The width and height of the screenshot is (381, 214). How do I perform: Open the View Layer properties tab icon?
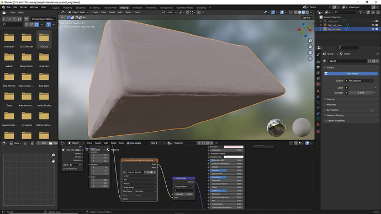pos(318,73)
